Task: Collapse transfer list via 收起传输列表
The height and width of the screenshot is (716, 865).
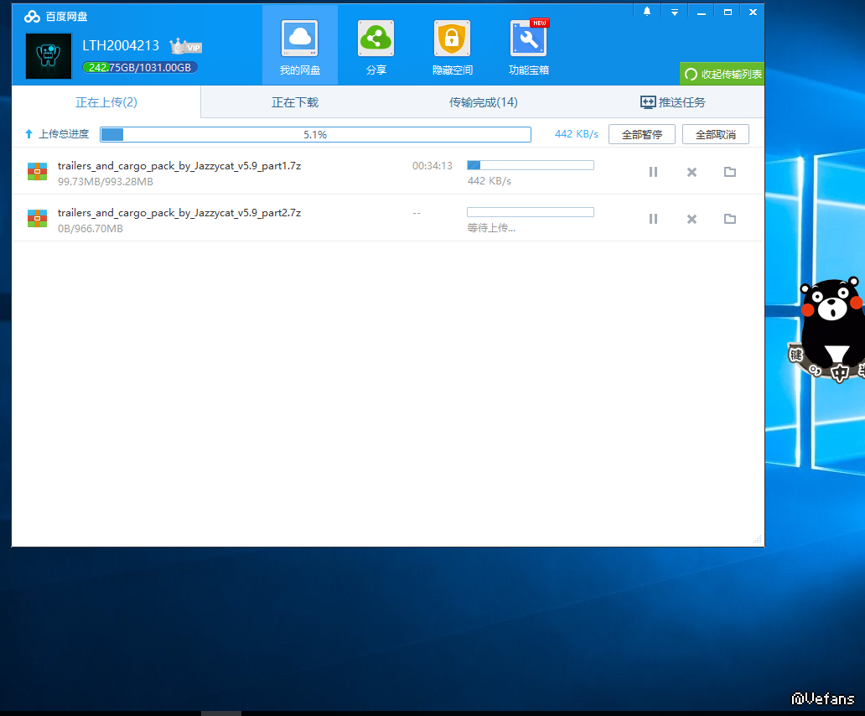Action: coord(723,74)
